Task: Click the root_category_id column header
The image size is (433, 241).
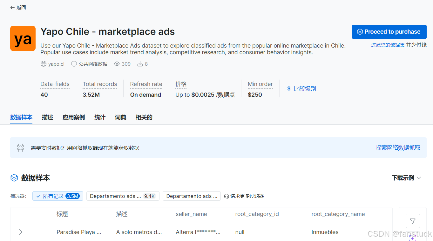Action: [x=257, y=214]
